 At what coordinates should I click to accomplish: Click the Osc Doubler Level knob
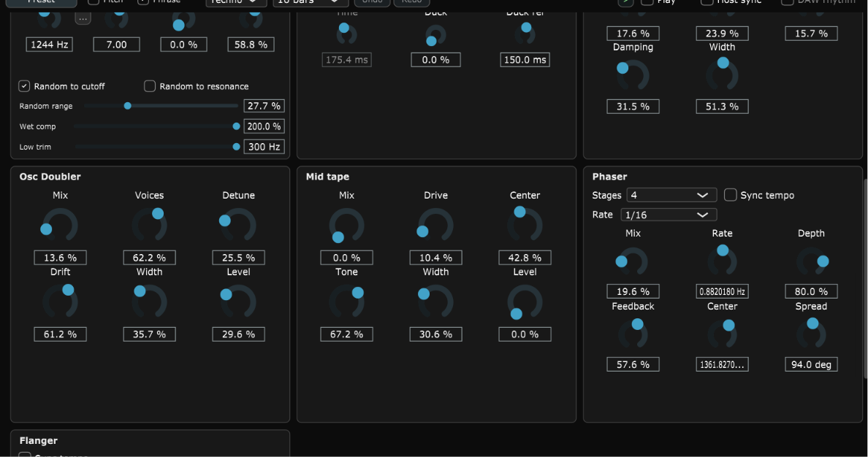239,301
